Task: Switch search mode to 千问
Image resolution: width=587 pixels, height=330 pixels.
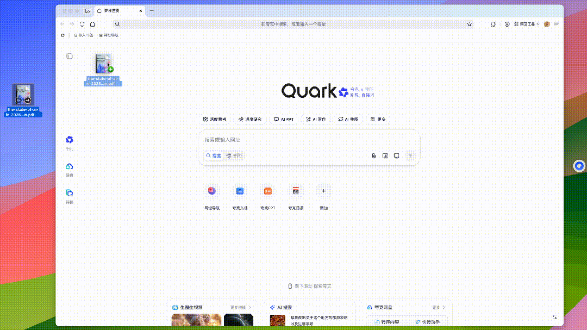Action: point(234,155)
